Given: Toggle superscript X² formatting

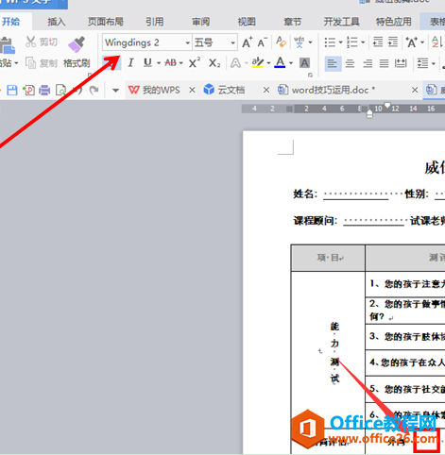Looking at the screenshot, I should 195,63.
